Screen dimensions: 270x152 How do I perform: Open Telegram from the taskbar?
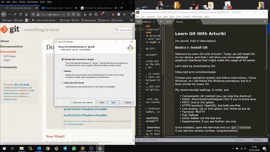[x=65, y=148]
